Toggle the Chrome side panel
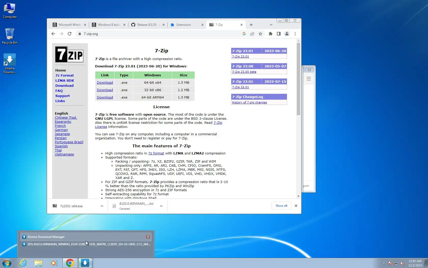 (x=279, y=34)
